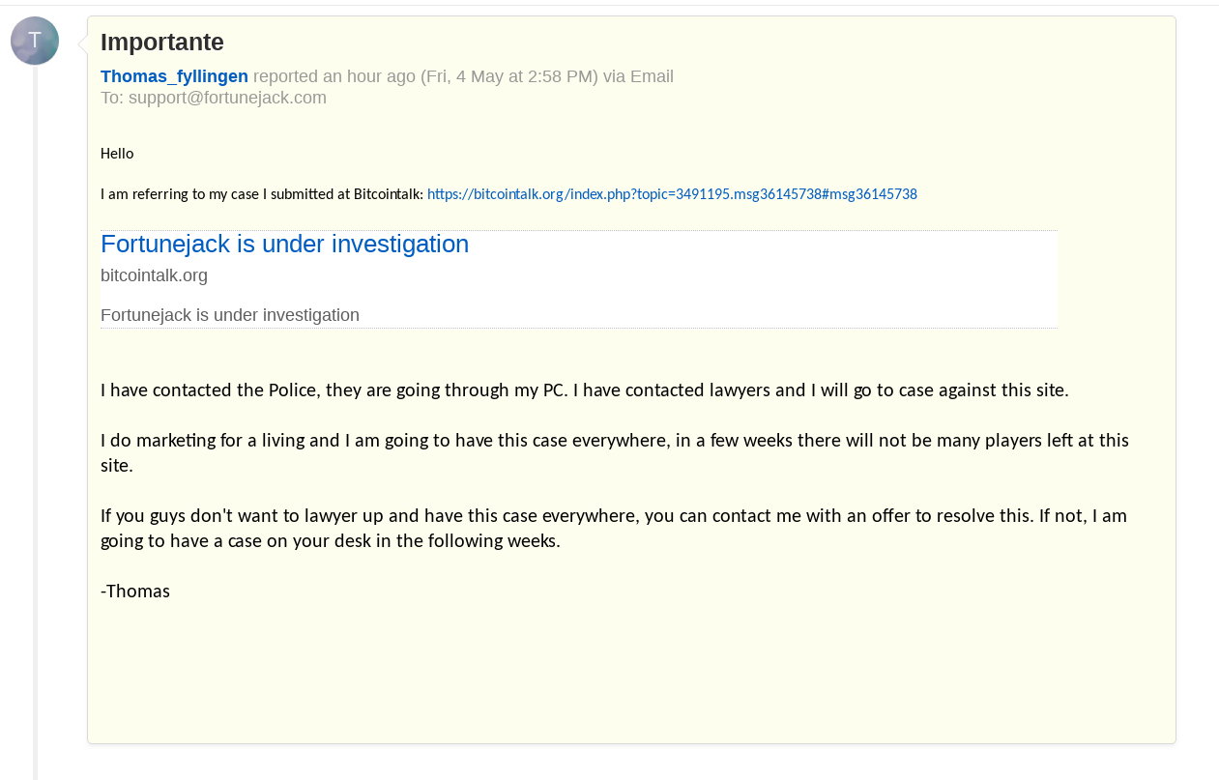Click the round "T" avatar icon
Screen dimensions: 1219x780
point(35,41)
